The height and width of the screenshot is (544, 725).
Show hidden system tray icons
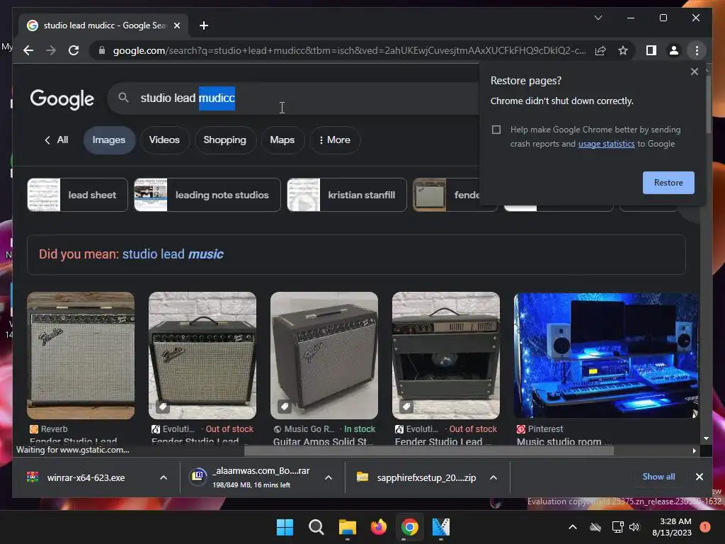click(572, 527)
